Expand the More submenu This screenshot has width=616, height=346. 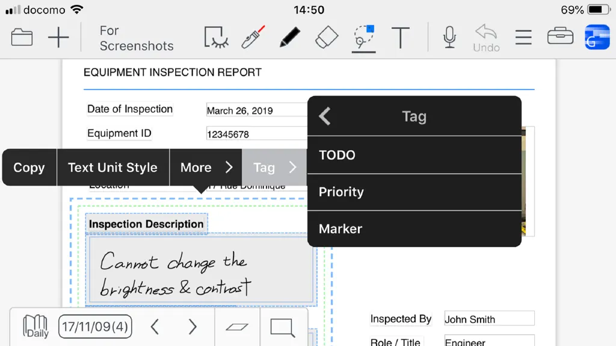coord(206,168)
